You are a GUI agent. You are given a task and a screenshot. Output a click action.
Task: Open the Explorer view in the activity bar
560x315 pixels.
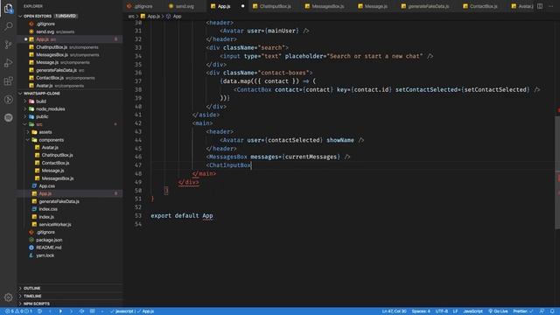[x=9, y=8]
